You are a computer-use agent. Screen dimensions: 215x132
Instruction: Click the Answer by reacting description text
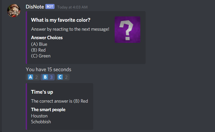[70, 29]
